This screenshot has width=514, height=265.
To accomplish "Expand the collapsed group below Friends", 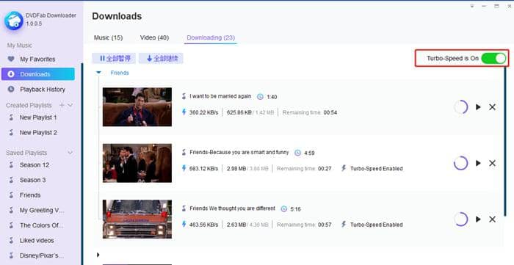I will point(98,255).
